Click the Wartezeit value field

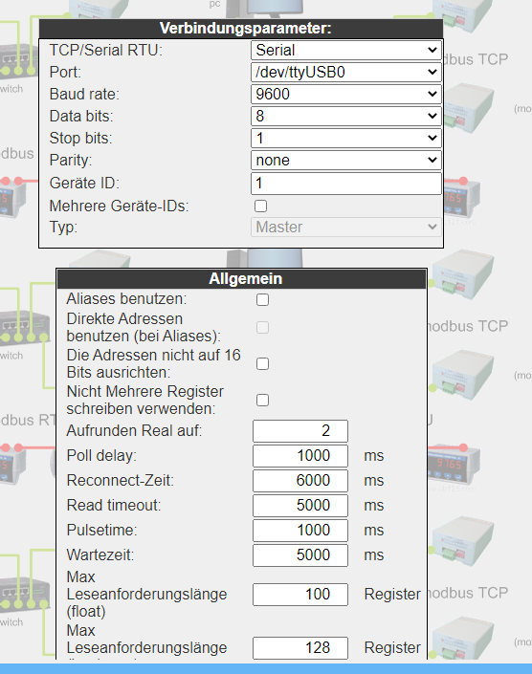[300, 555]
